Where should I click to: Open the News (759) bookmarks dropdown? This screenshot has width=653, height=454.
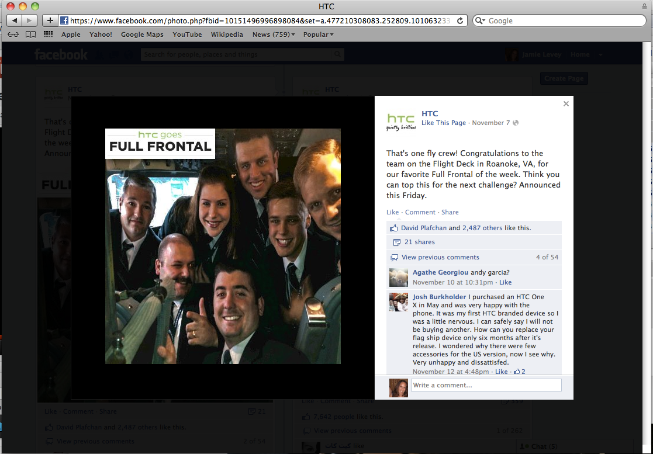coord(274,34)
